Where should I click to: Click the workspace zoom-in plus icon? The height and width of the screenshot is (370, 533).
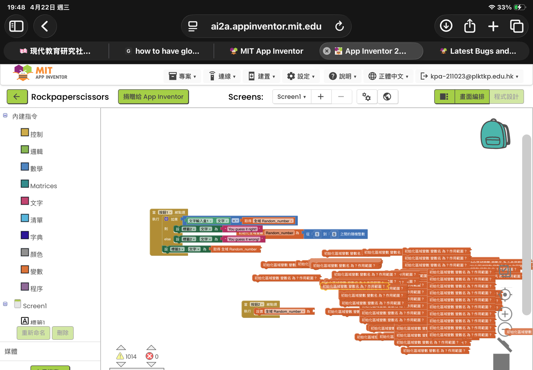505,314
